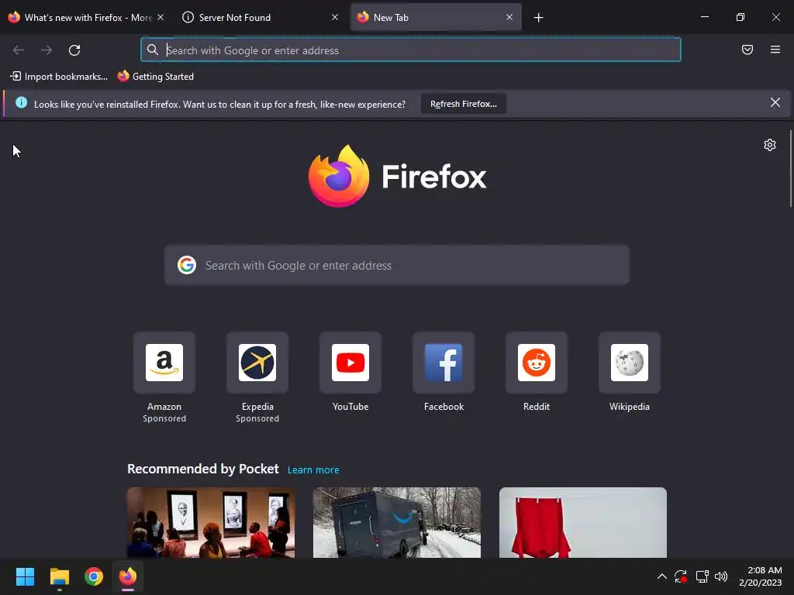Show hidden system tray icons
This screenshot has width=794, height=595.
[x=662, y=576]
